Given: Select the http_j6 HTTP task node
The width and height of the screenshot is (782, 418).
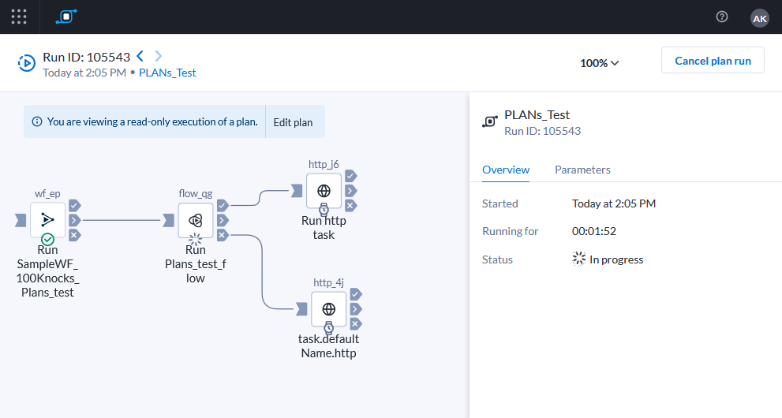Looking at the screenshot, I should pos(324,190).
